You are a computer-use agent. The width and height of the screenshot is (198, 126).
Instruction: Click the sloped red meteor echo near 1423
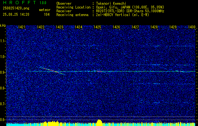click(53, 71)
